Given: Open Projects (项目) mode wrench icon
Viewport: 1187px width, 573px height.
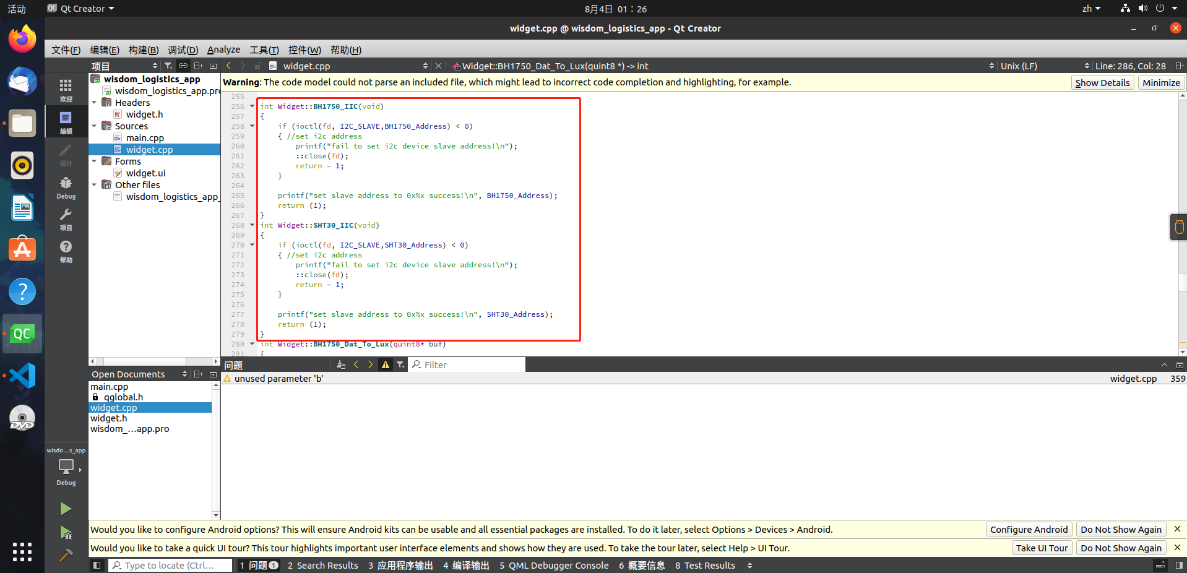Looking at the screenshot, I should pyautogui.click(x=66, y=219).
